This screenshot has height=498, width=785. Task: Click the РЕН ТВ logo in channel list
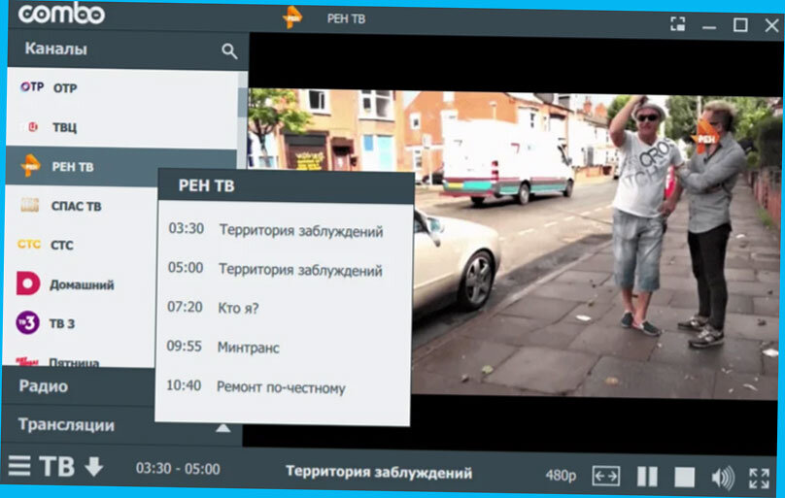30,165
